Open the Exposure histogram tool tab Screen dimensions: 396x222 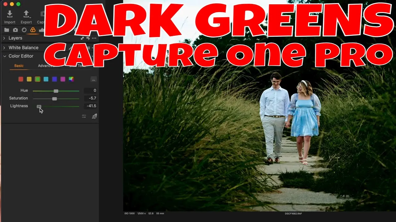(41, 30)
